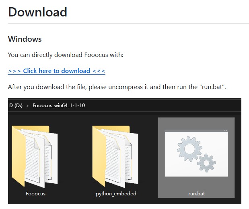Click the python_embeded folder name label
This screenshot has width=249, height=209.
point(116,194)
